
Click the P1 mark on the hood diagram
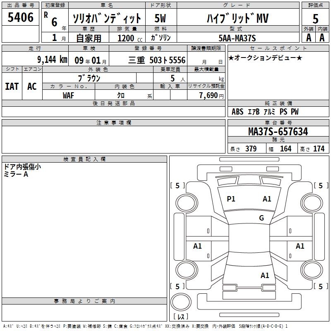point(231,199)
